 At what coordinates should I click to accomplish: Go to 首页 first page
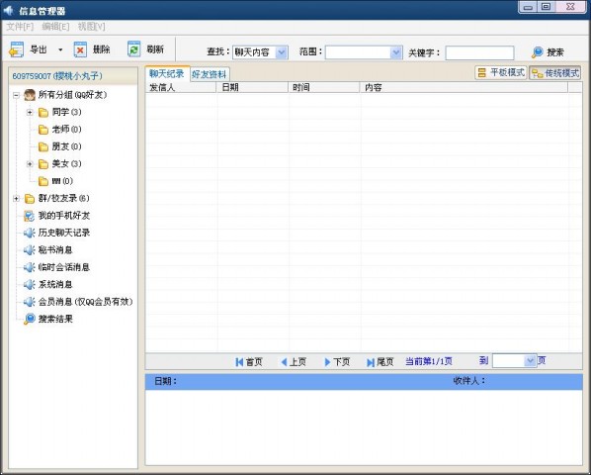coord(249,362)
